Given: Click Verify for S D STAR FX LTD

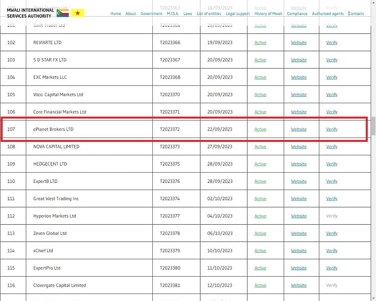Looking at the screenshot, I should point(332,60).
